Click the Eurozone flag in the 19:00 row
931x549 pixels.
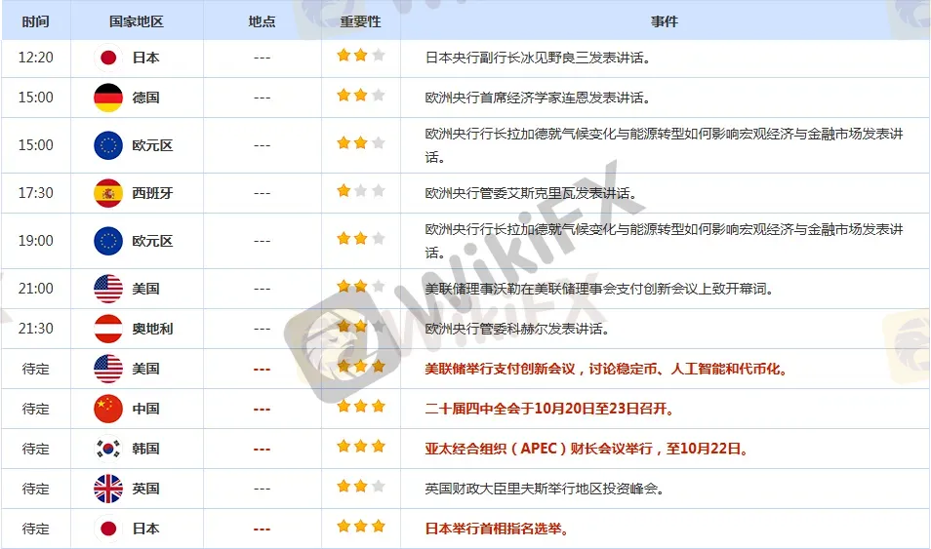coord(108,241)
